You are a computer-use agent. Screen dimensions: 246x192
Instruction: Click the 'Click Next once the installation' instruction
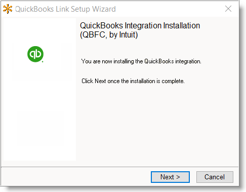[133, 81]
